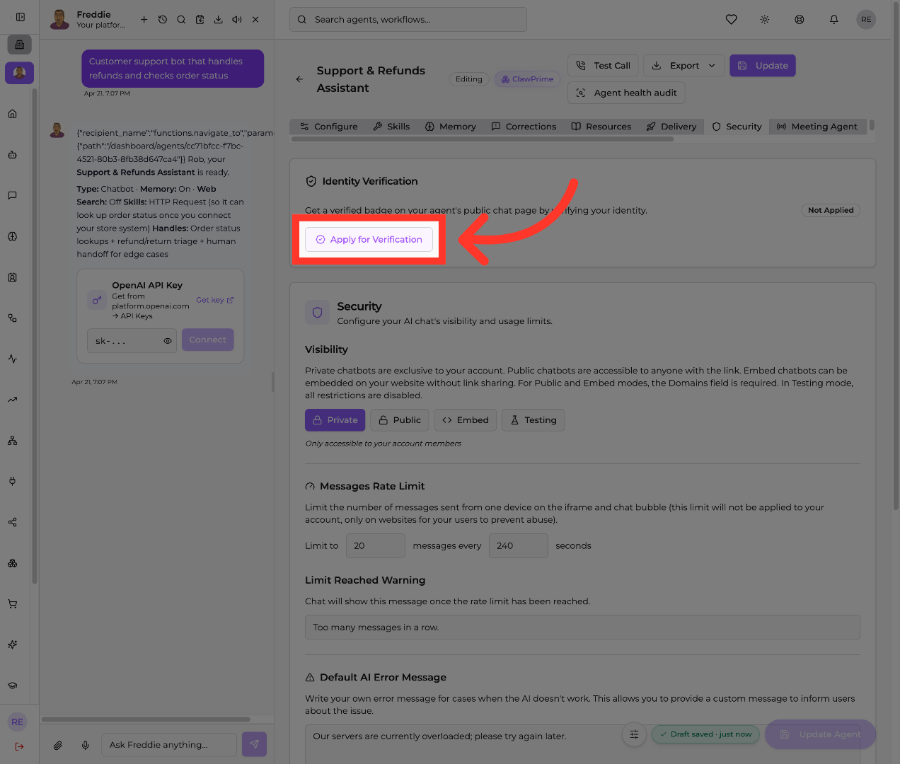Open the Meeting Agent tab

pyautogui.click(x=817, y=127)
